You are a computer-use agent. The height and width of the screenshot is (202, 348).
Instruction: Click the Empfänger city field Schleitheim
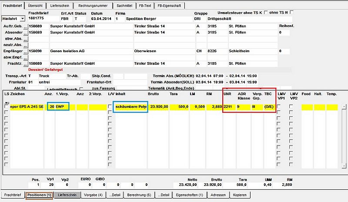click(x=253, y=51)
